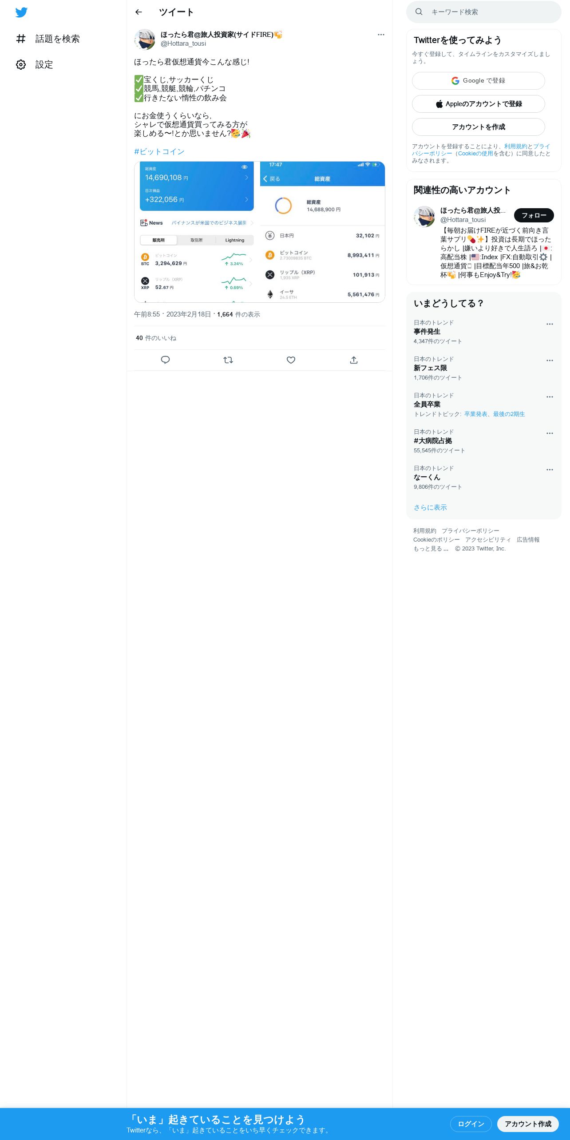Screen dimensions: 570x1140
Task: Open options for 事件発生 trend
Action: [x=550, y=324]
